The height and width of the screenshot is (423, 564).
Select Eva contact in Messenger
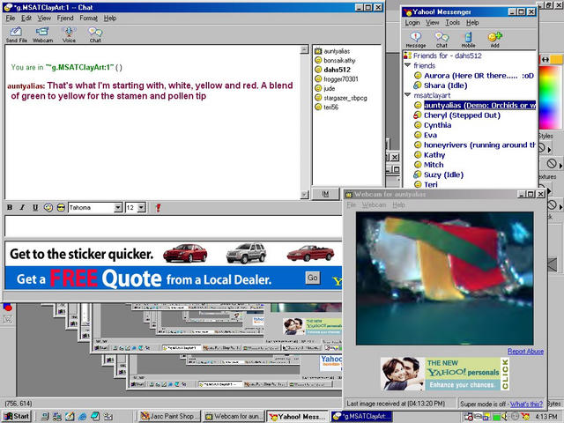[x=430, y=135]
